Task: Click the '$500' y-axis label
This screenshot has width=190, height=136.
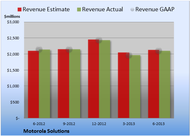Action: pyautogui.click(x=15, y=102)
